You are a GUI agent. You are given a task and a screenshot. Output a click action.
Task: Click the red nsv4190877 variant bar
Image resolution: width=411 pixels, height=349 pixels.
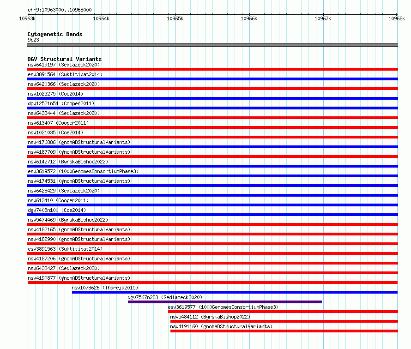click(212, 283)
